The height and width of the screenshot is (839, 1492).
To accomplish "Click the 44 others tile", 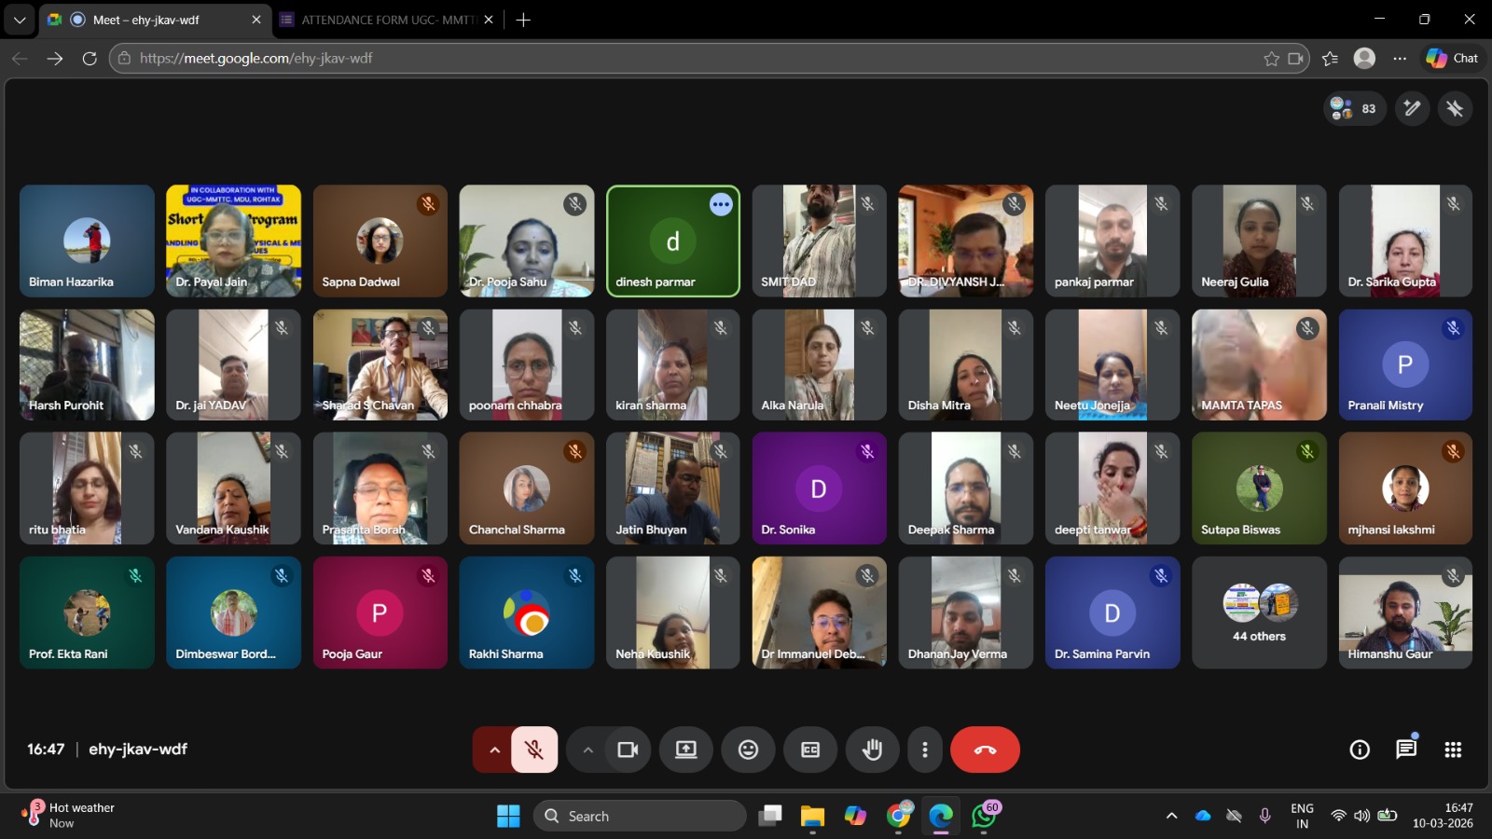I will click(x=1259, y=612).
